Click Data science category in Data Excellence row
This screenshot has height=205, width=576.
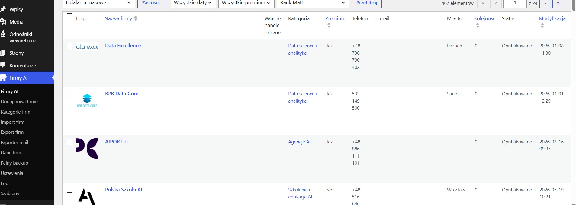[x=302, y=50]
